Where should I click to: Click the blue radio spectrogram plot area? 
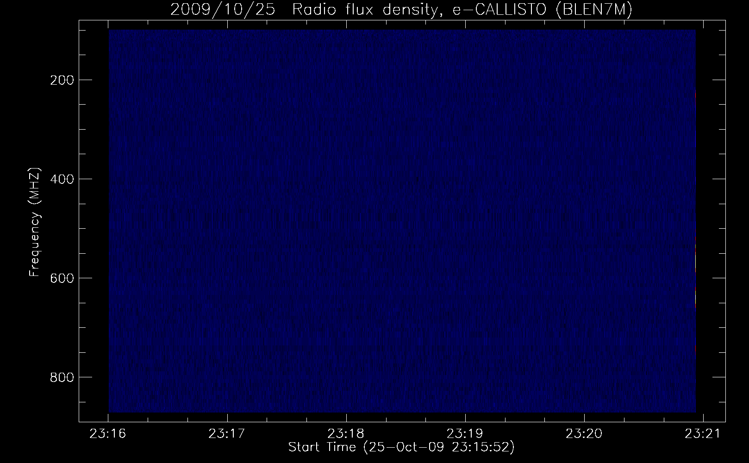[x=402, y=221]
